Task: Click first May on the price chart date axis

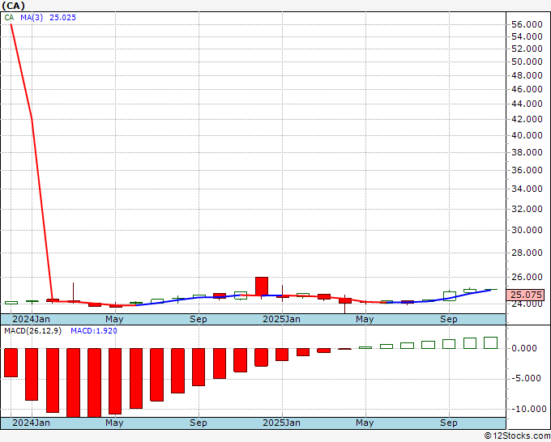Action: coord(114,319)
